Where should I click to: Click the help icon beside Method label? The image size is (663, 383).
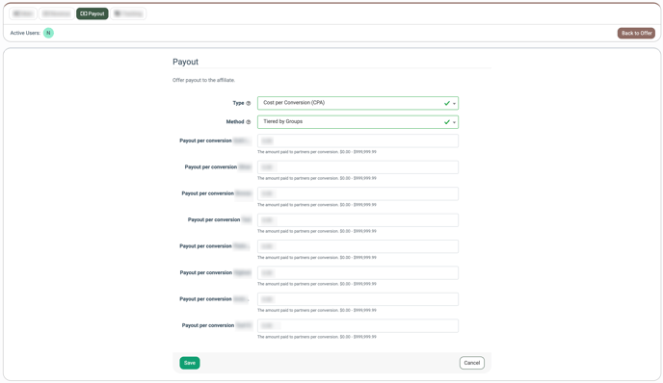249,122
